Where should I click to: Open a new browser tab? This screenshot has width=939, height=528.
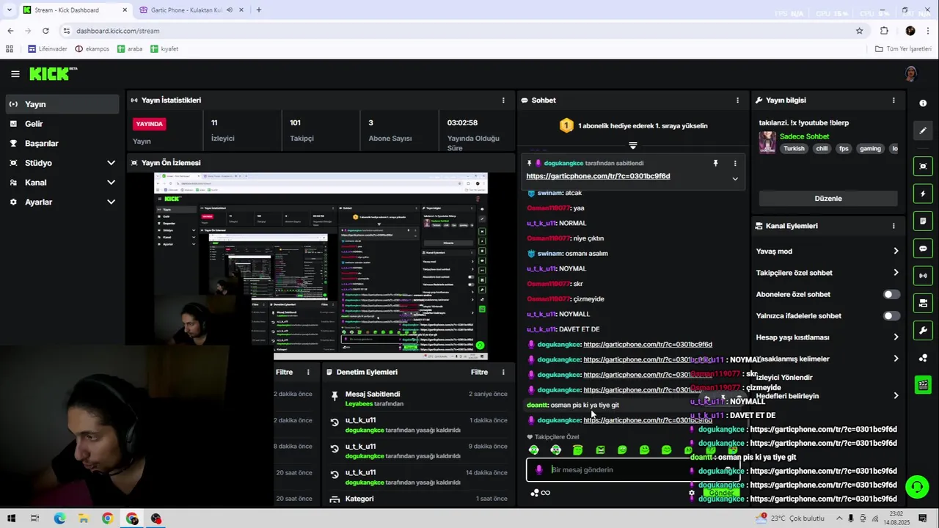[x=258, y=10]
